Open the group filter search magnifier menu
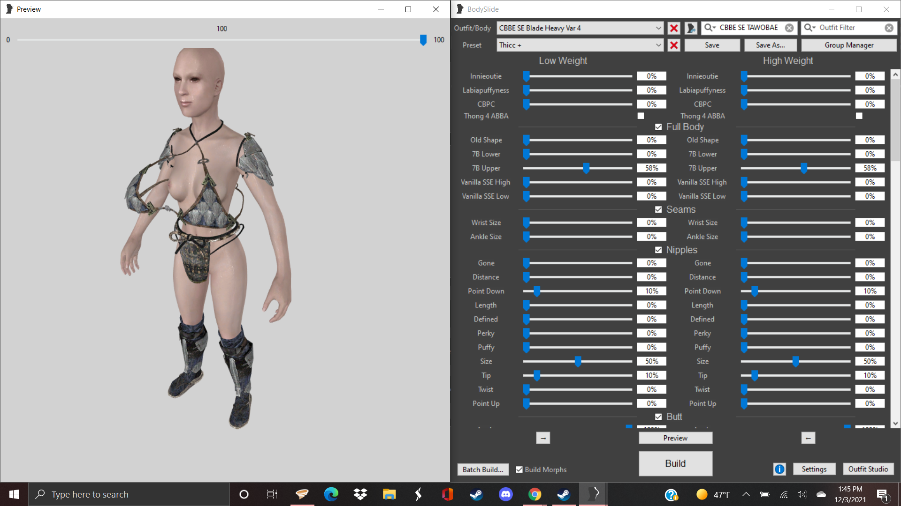The image size is (901, 506). pyautogui.click(x=710, y=28)
